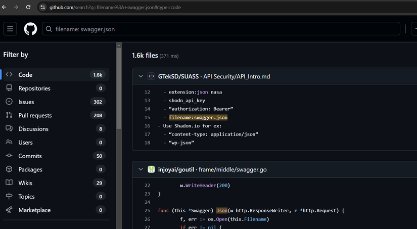Open the hamburger navigation menu
417x229 pixels.
pos(10,29)
